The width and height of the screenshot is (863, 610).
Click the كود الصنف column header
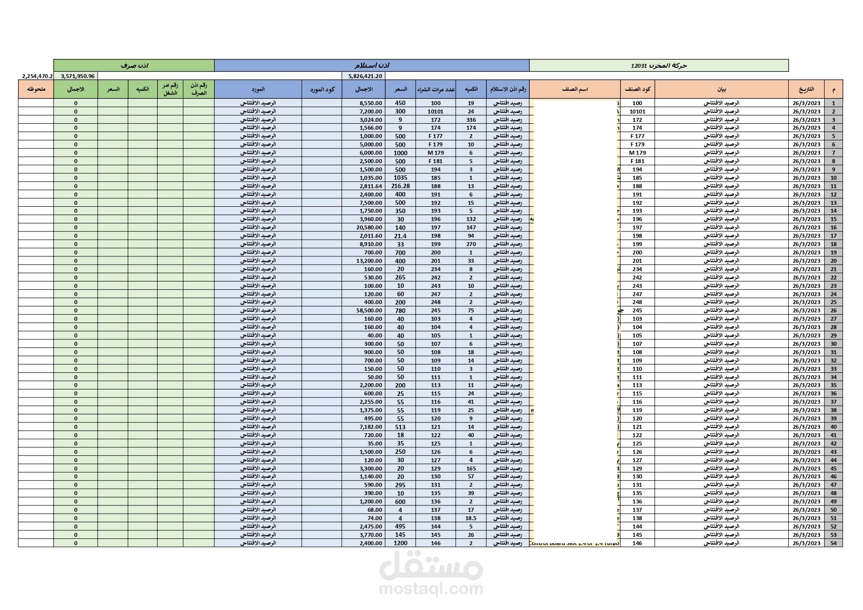tap(637, 89)
